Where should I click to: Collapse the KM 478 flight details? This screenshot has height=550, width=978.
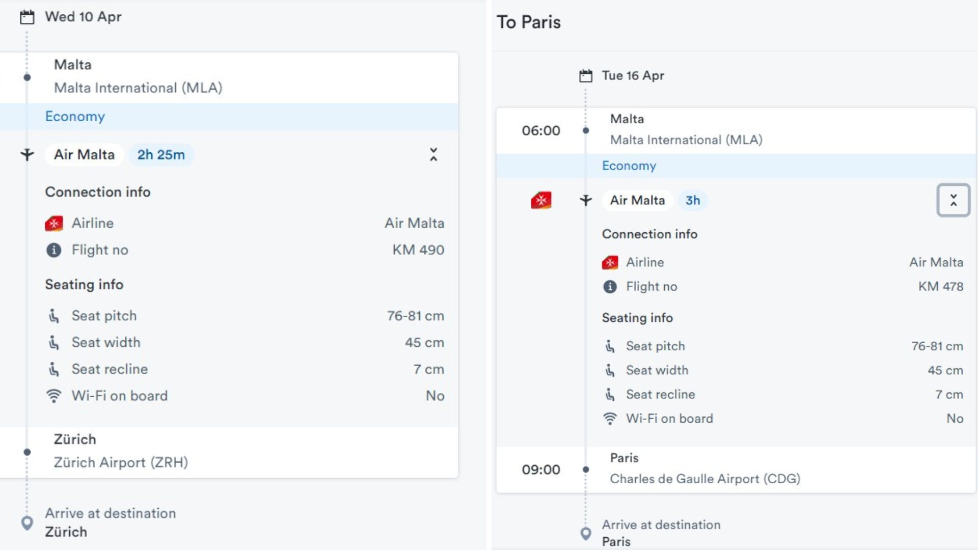pos(953,200)
